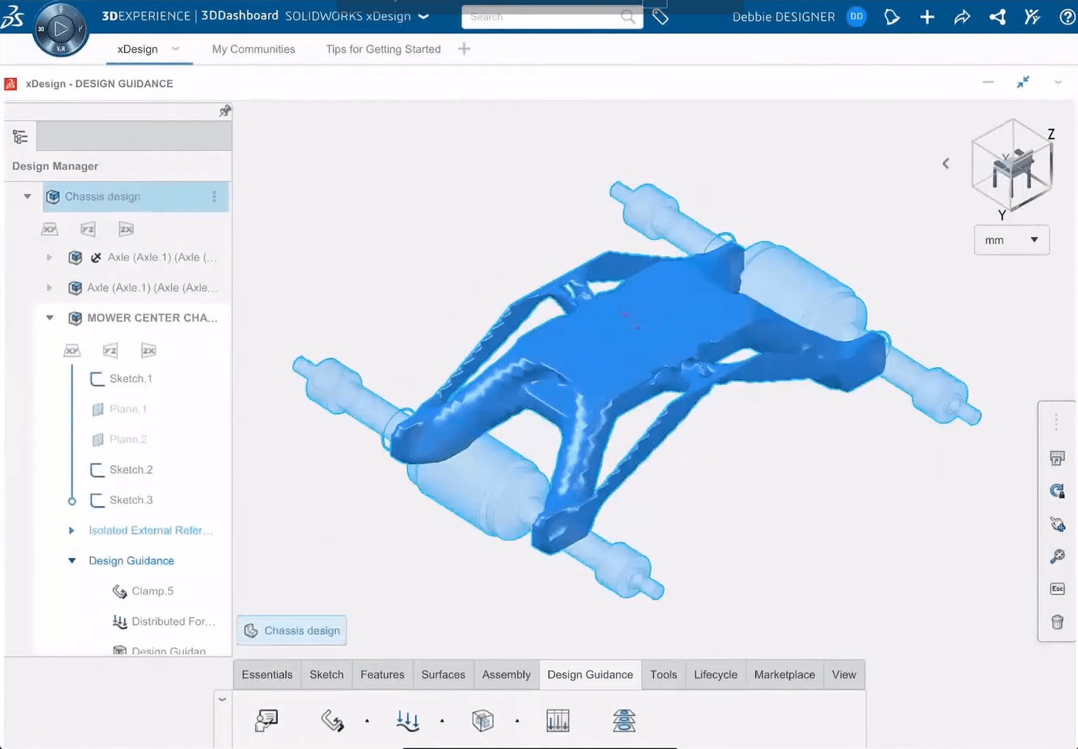The height and width of the screenshot is (749, 1078).
Task: Open the mm units dropdown
Action: [1035, 239]
